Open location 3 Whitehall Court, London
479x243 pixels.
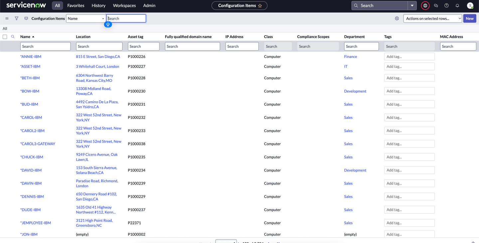pos(97,66)
